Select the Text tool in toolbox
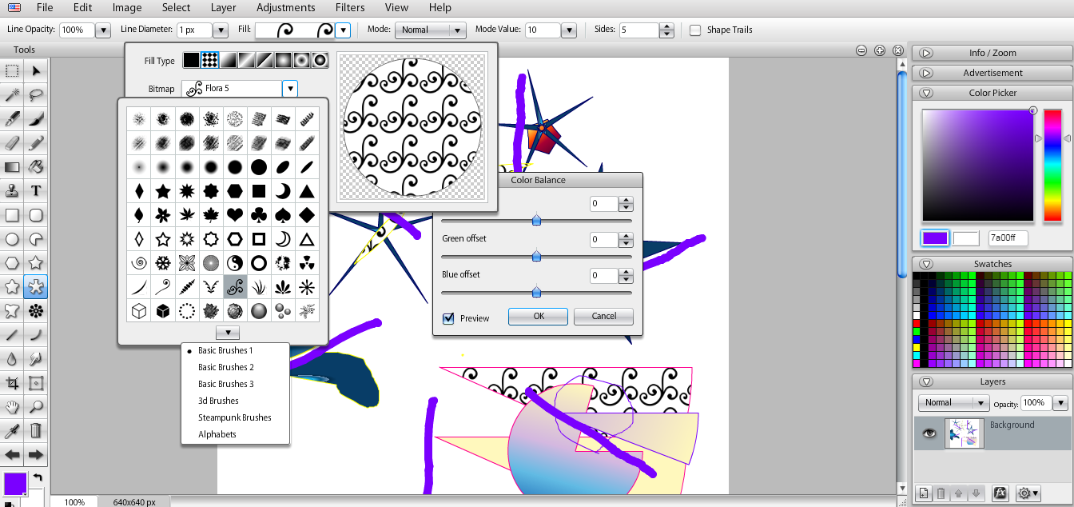1074x507 pixels. (x=36, y=191)
